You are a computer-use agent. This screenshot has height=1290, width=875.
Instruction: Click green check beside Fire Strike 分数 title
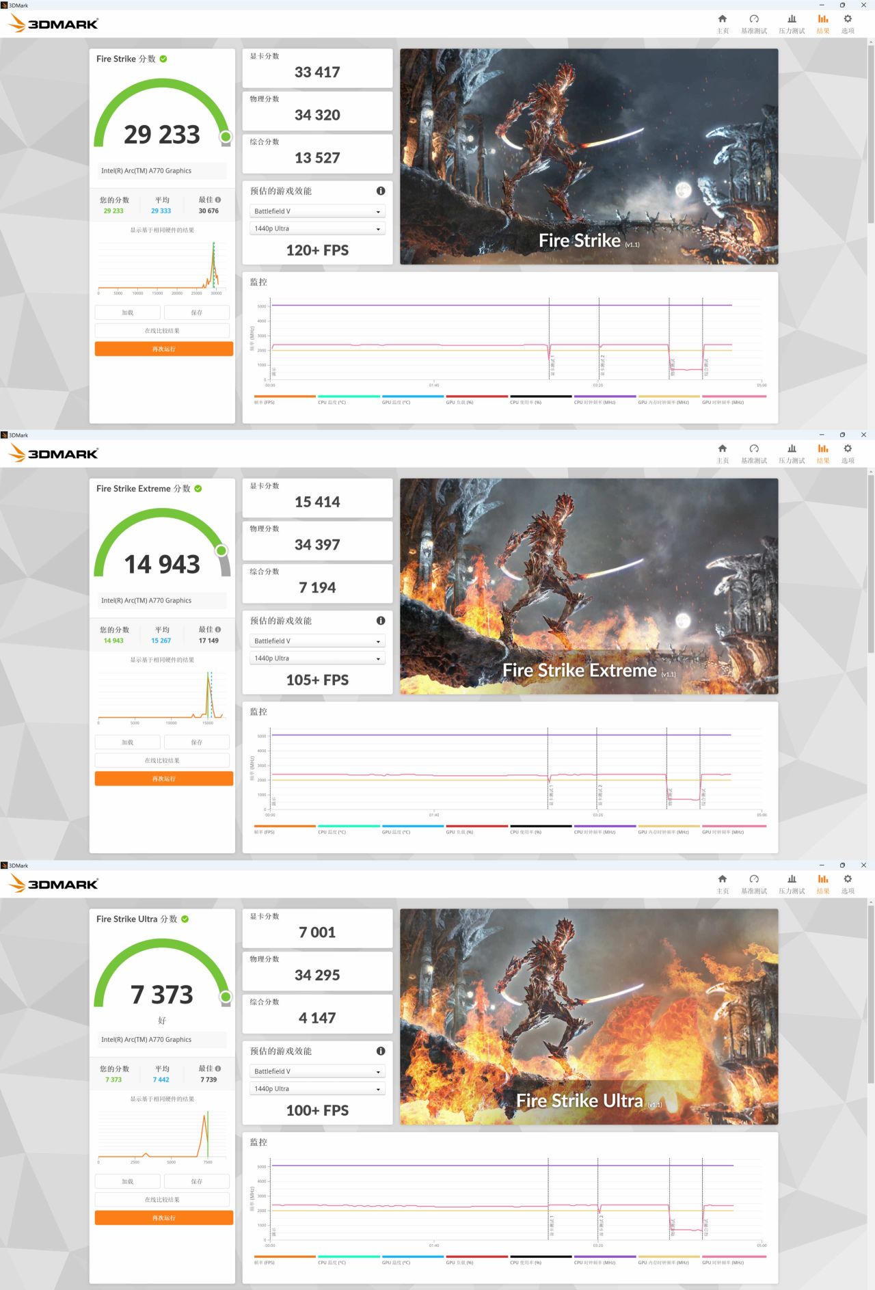click(x=163, y=59)
